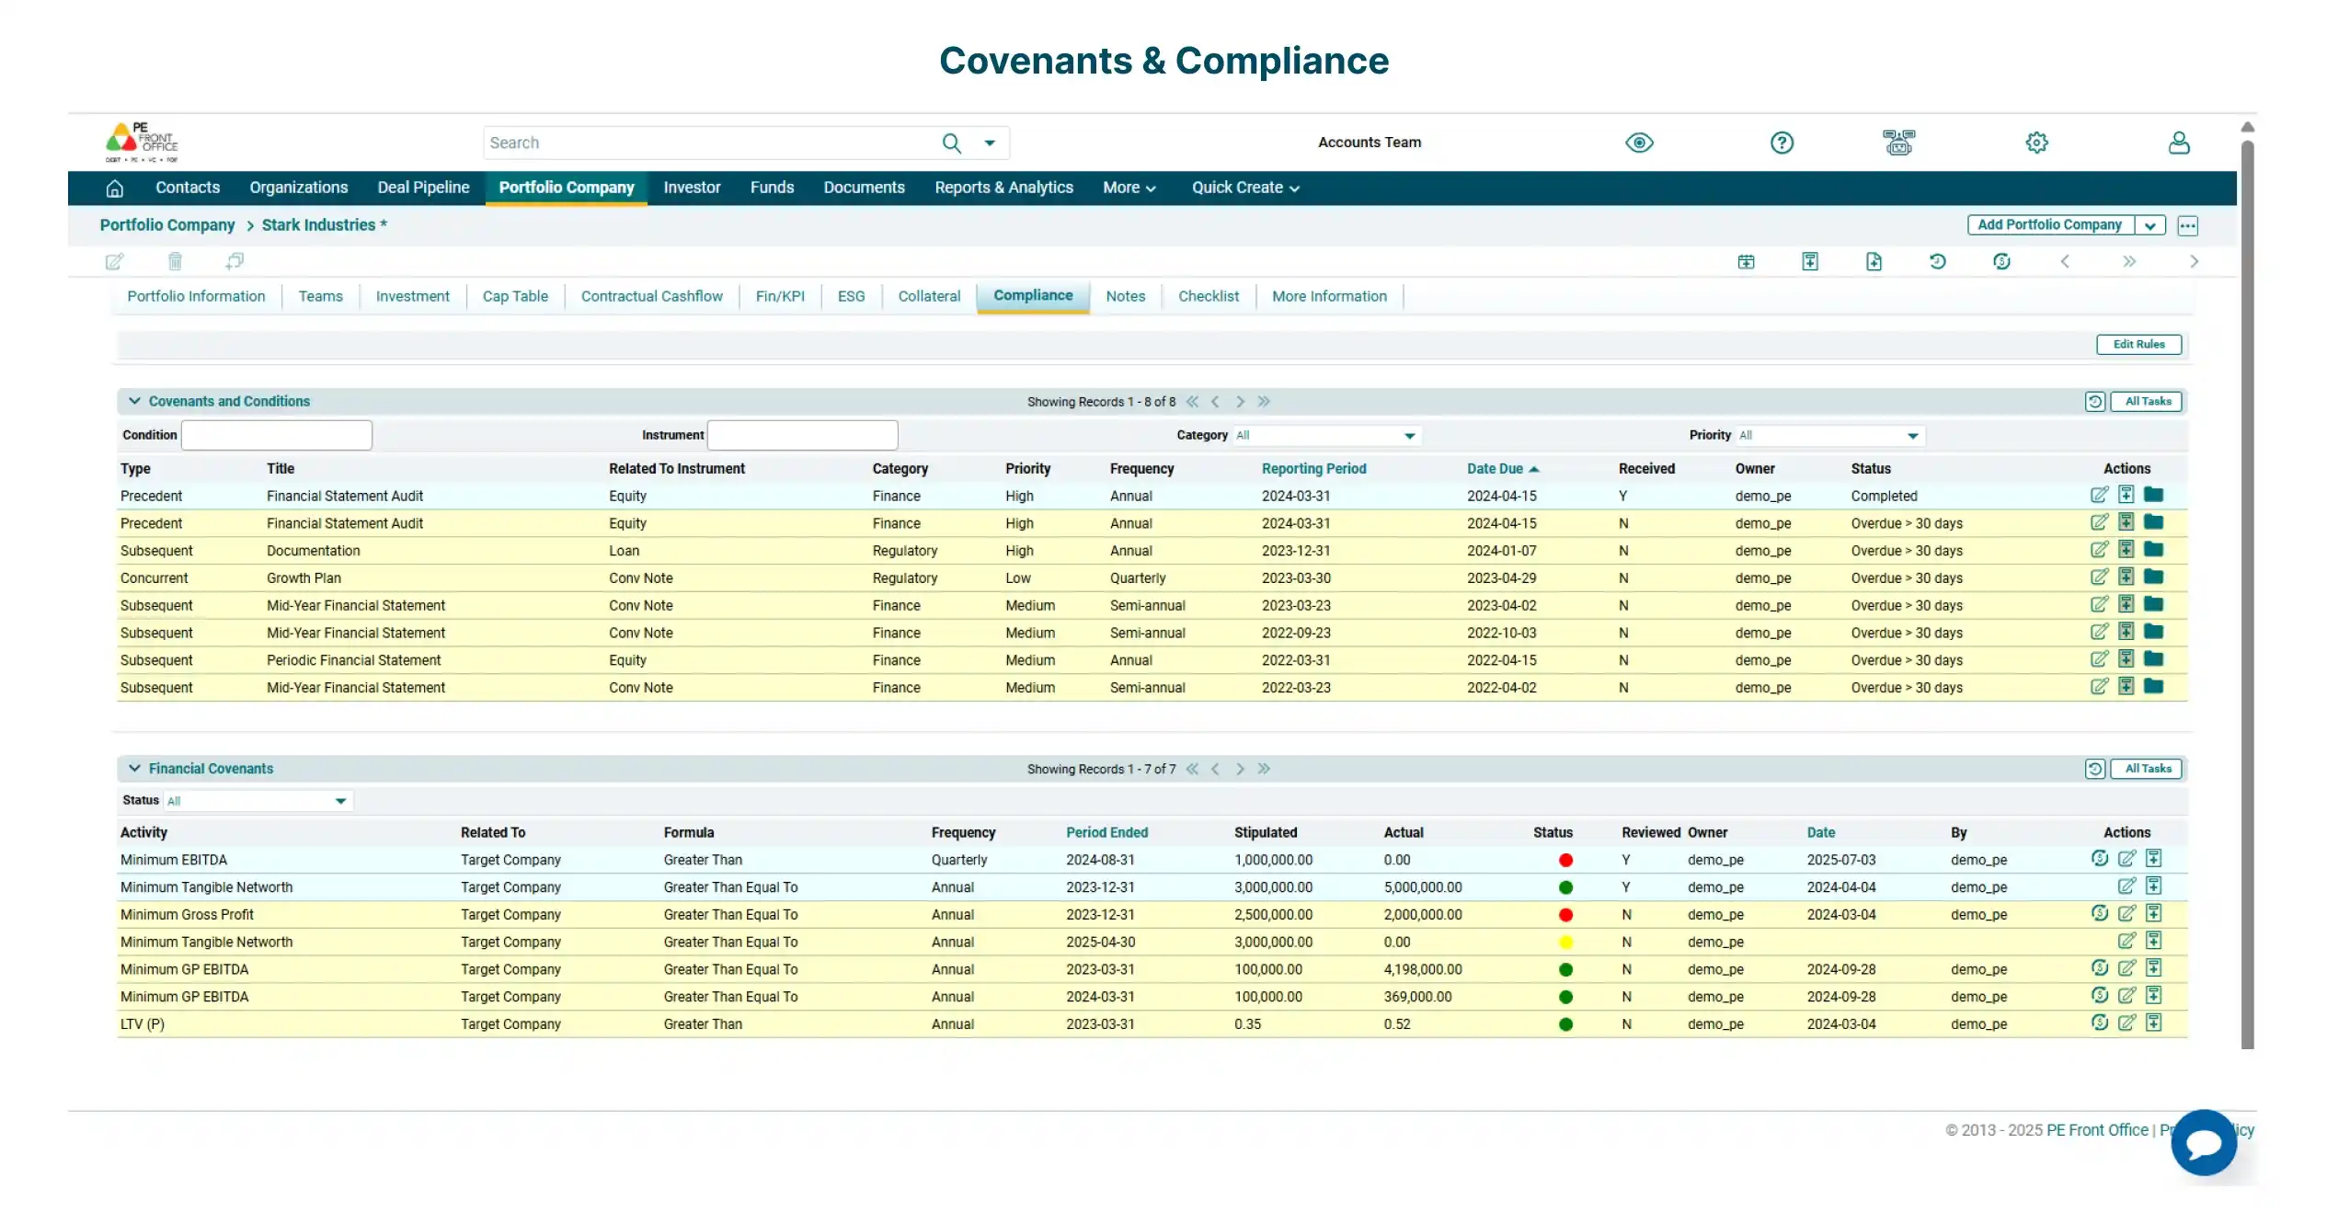Expand the Quick Create menu
The width and height of the screenshot is (2327, 1223).
pos(1245,188)
